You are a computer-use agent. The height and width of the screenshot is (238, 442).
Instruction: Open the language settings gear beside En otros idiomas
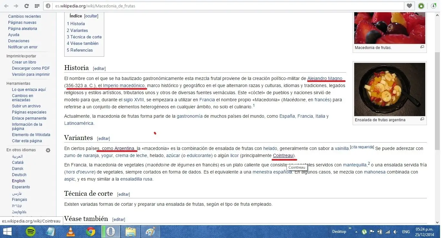pyautogui.click(x=48, y=150)
